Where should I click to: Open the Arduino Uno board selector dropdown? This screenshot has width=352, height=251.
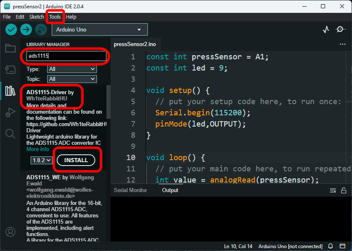pyautogui.click(x=100, y=29)
